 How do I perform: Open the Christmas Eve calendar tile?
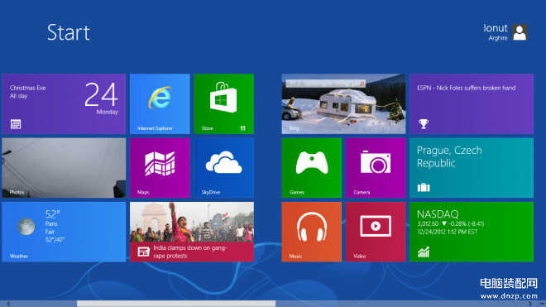point(64,103)
